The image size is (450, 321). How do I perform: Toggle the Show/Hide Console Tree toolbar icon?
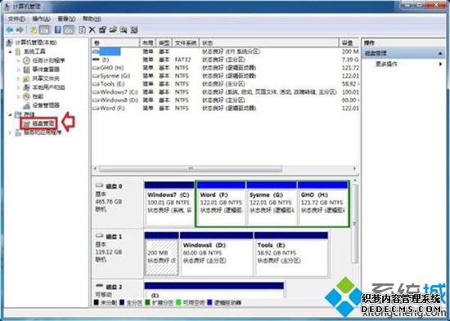tap(44, 29)
